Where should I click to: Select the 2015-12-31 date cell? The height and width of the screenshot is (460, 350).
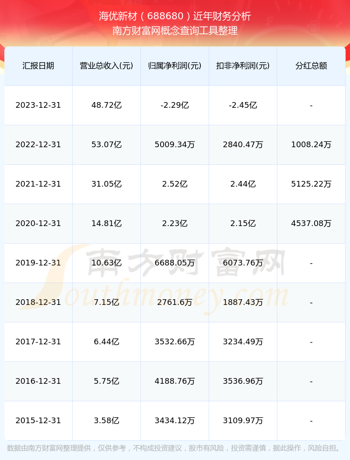pos(38,421)
